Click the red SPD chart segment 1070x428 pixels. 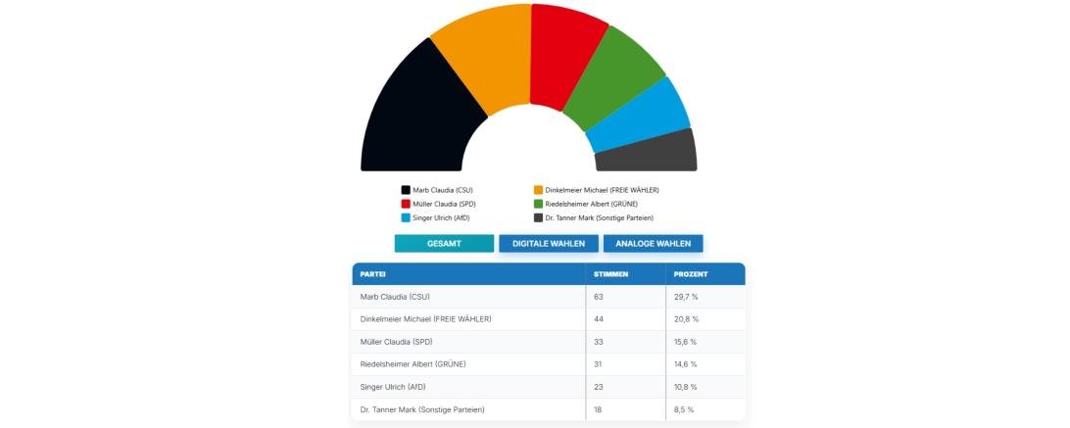click(566, 54)
